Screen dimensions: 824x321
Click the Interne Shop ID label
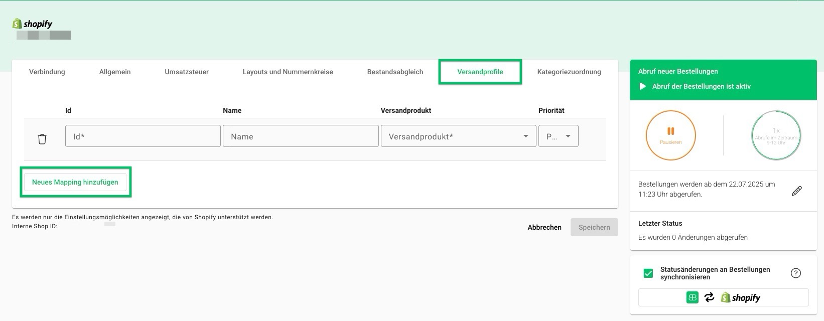35,226
